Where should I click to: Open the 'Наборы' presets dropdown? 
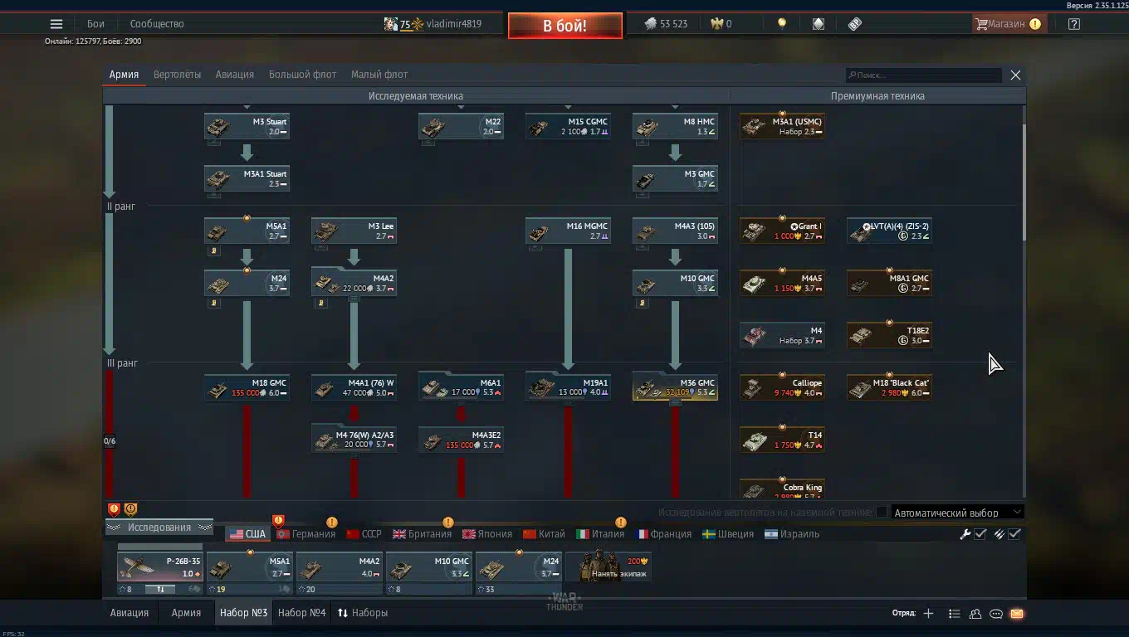click(363, 613)
